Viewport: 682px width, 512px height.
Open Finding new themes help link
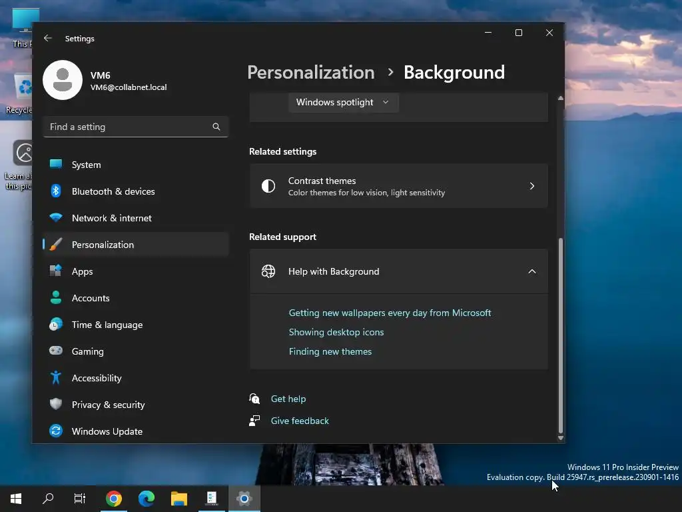[x=330, y=351]
